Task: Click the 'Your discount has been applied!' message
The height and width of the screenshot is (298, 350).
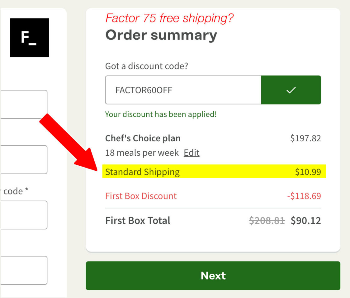Action: click(x=161, y=114)
